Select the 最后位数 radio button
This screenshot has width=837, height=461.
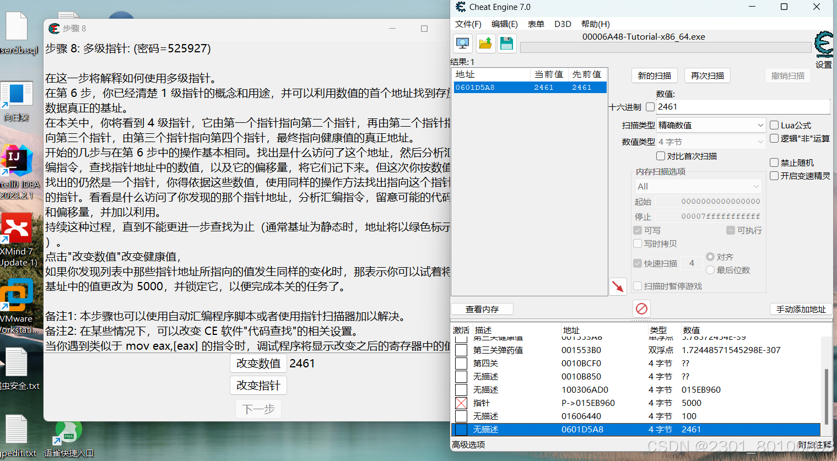click(710, 270)
